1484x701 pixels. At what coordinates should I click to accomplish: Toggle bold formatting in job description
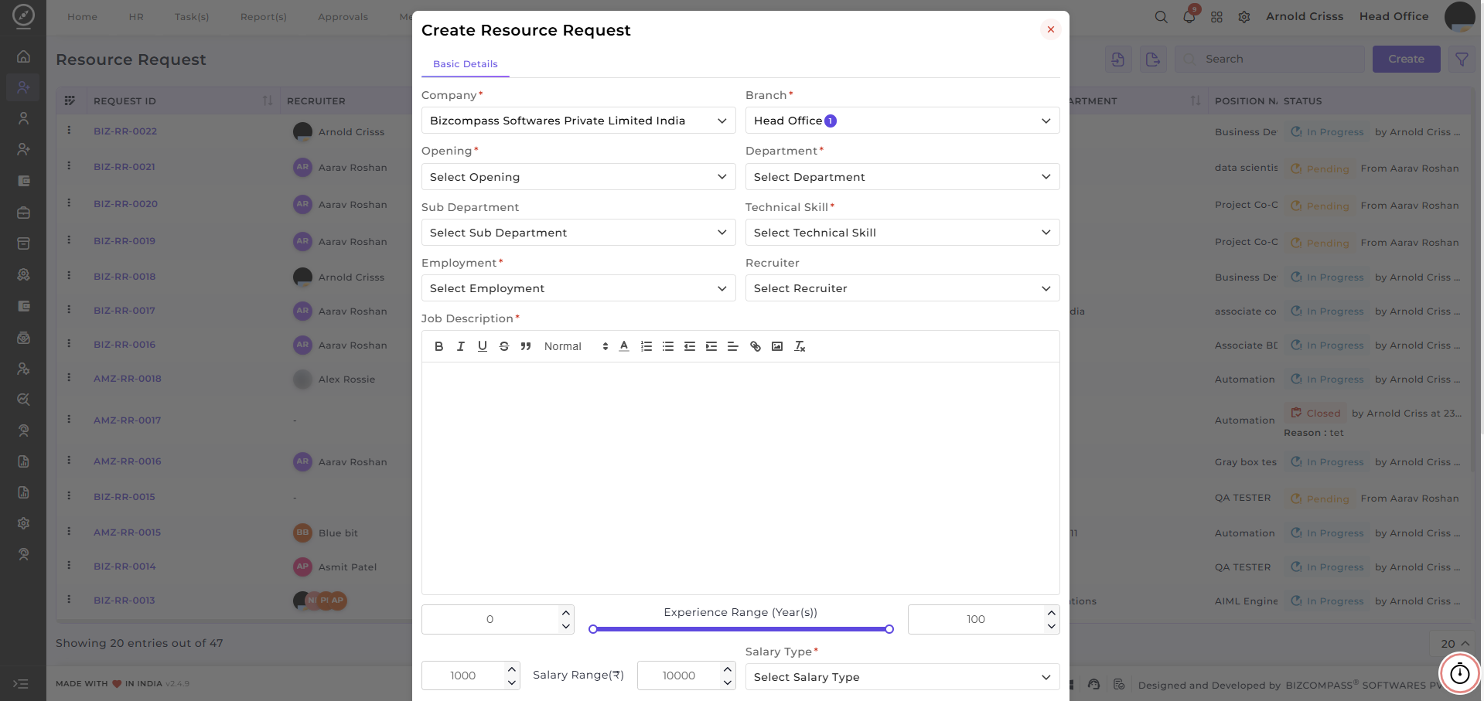point(438,346)
